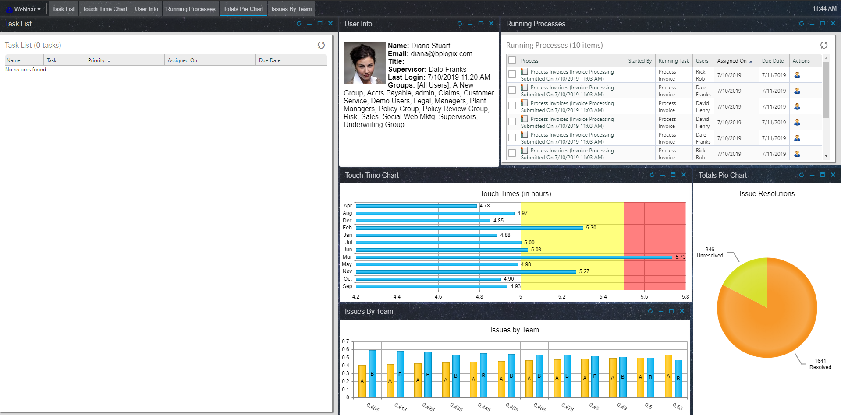
Task: Refresh the Task List grid contents
Action: (x=321, y=45)
